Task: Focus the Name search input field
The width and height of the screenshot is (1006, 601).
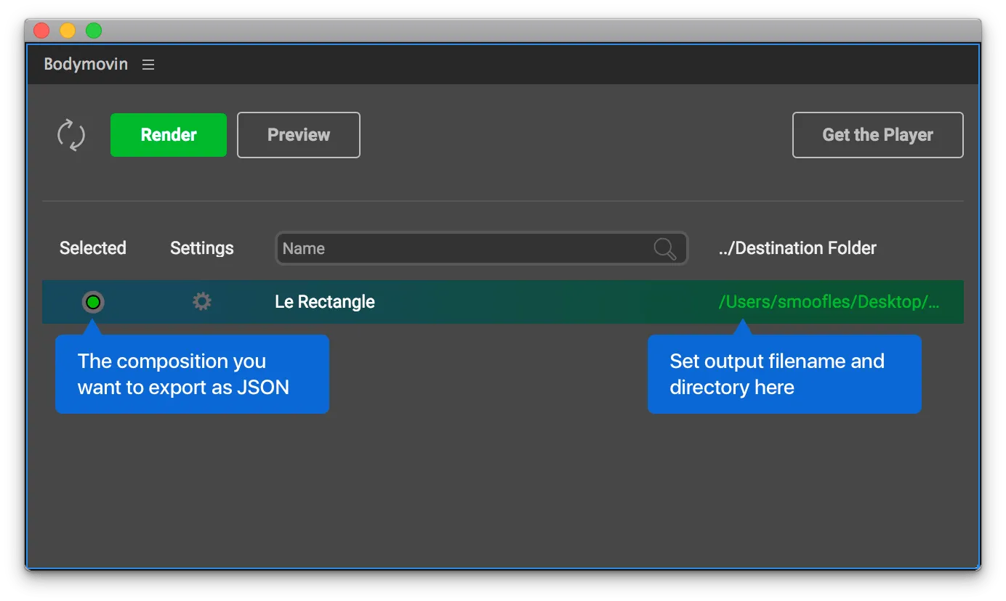Action: click(x=465, y=249)
